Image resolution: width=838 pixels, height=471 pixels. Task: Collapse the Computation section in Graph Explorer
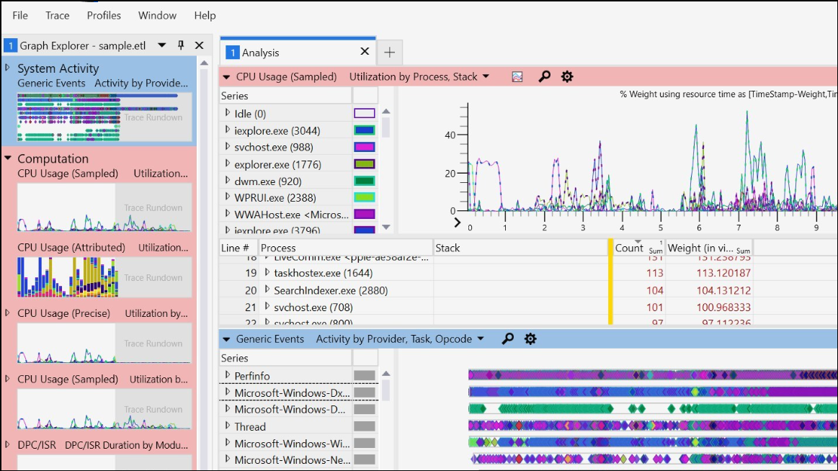[x=8, y=158]
